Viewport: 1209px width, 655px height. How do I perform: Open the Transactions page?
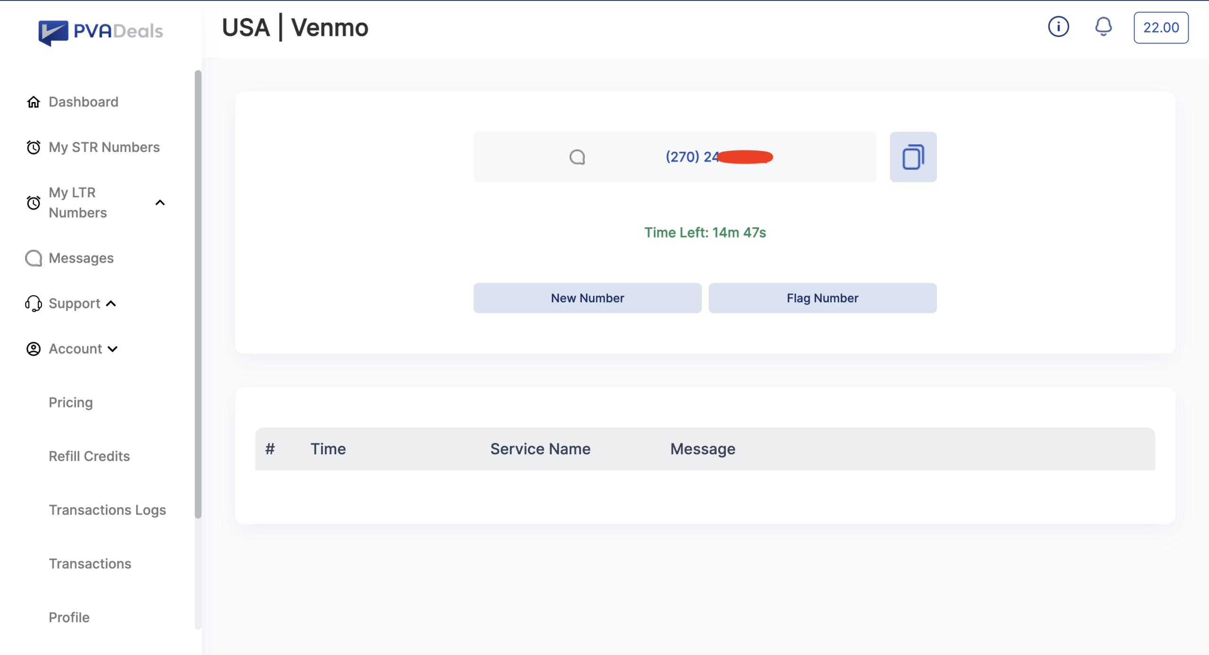pyautogui.click(x=90, y=564)
